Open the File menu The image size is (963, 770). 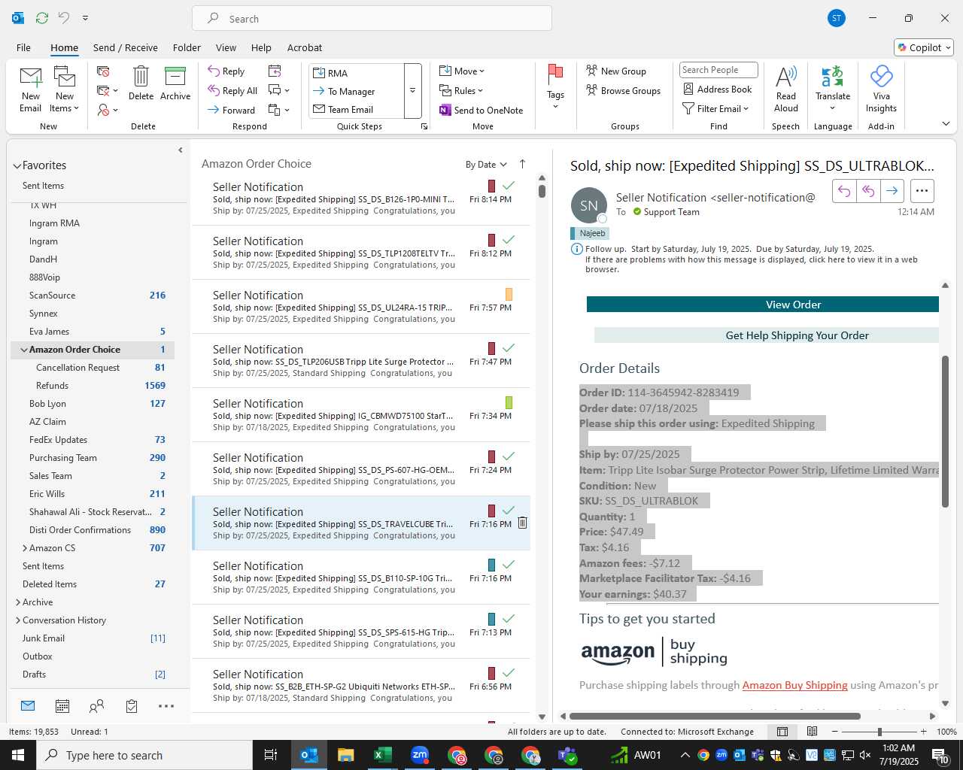click(23, 47)
